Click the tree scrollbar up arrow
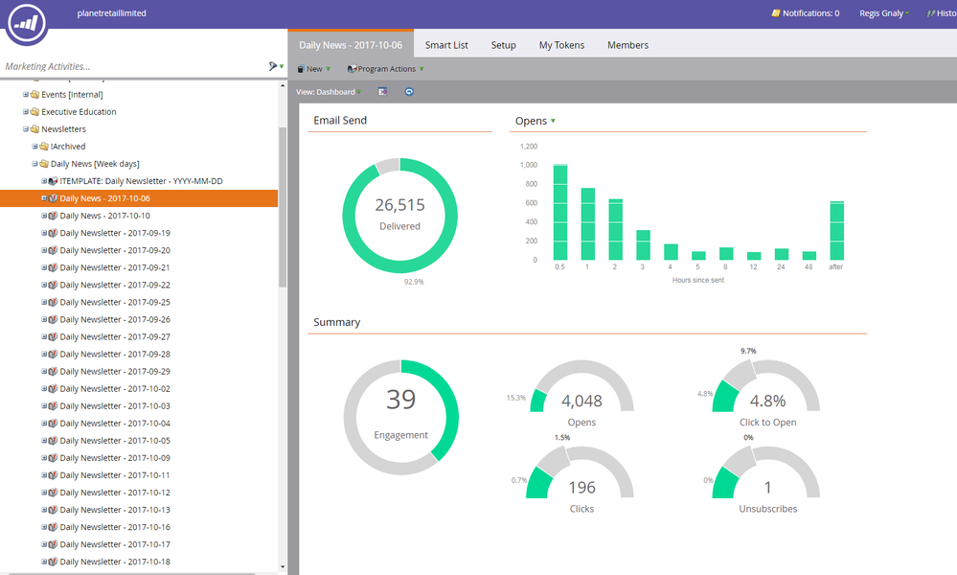 (282, 85)
